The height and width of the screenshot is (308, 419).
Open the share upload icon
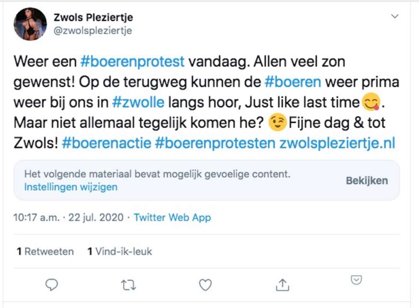(283, 285)
